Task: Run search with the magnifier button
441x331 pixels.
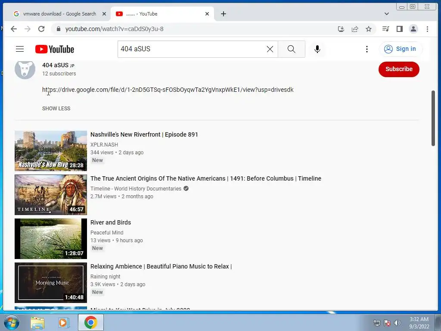Action: tap(292, 49)
